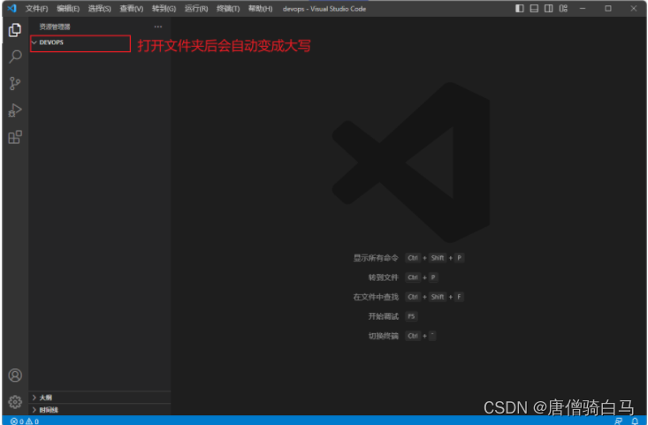
Task: Minimize the VS Code window
Action: 583,8
